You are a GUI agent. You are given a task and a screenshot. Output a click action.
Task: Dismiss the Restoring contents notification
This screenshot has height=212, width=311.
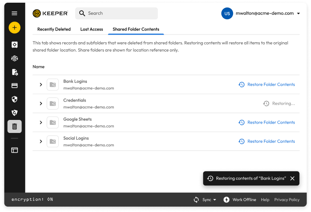(x=292, y=178)
